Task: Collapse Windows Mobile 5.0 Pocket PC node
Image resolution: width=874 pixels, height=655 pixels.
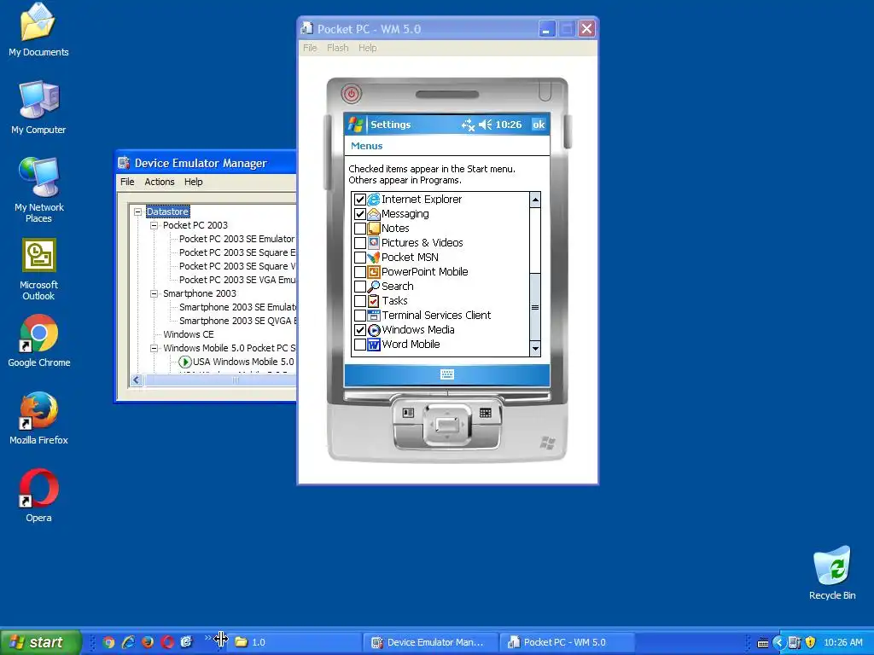Action: point(154,348)
